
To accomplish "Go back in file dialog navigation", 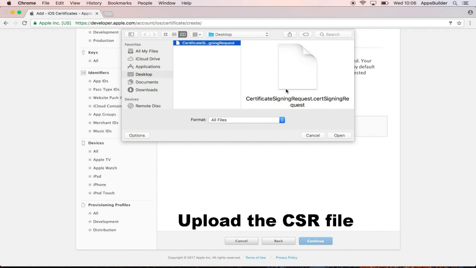I will 145,34.
